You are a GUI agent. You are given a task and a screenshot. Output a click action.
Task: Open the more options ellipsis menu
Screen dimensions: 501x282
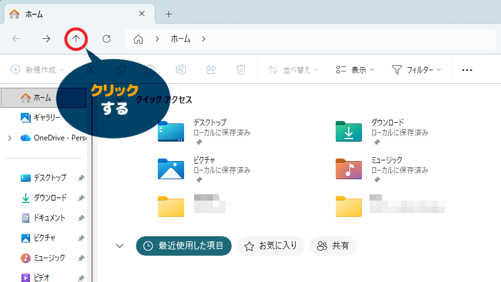(x=467, y=70)
